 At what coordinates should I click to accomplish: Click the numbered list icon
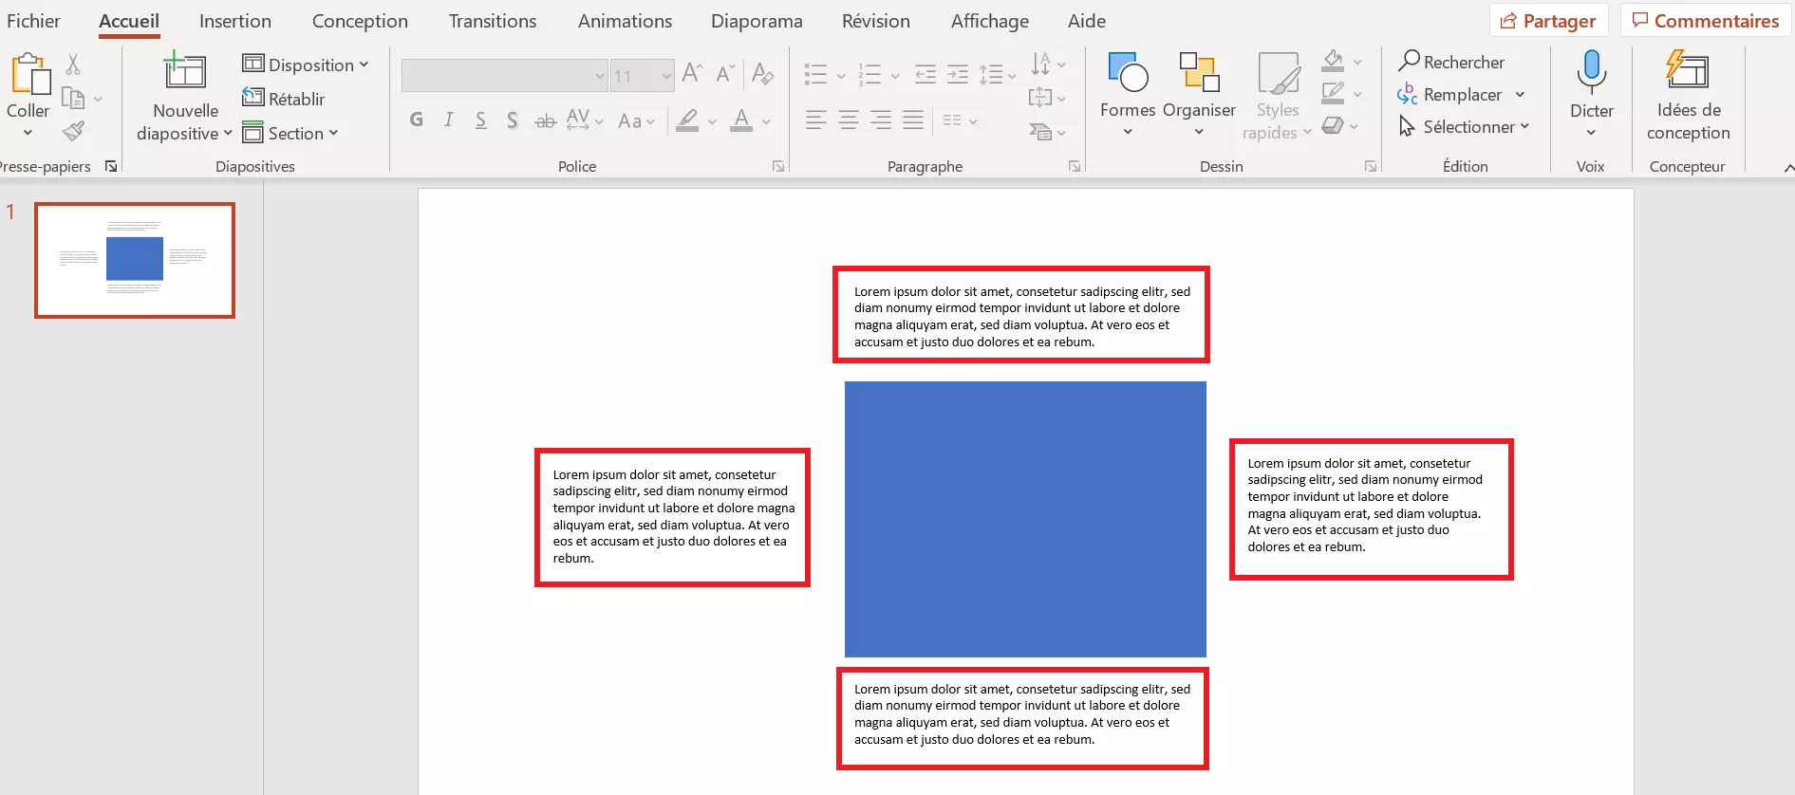click(x=869, y=74)
